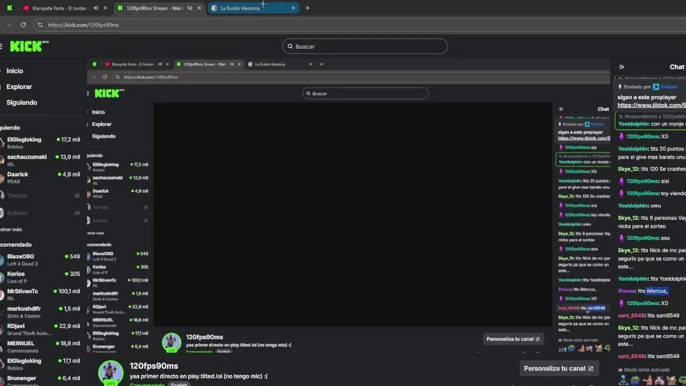Click the badge icon beside Enfasix in chat
Image resolution: width=686 pixels, height=386 pixels.
656,87
